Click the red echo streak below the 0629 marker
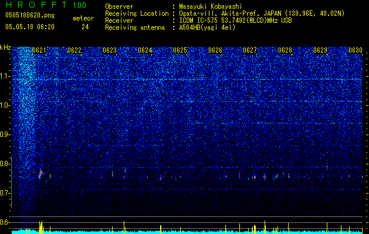 coord(327,167)
